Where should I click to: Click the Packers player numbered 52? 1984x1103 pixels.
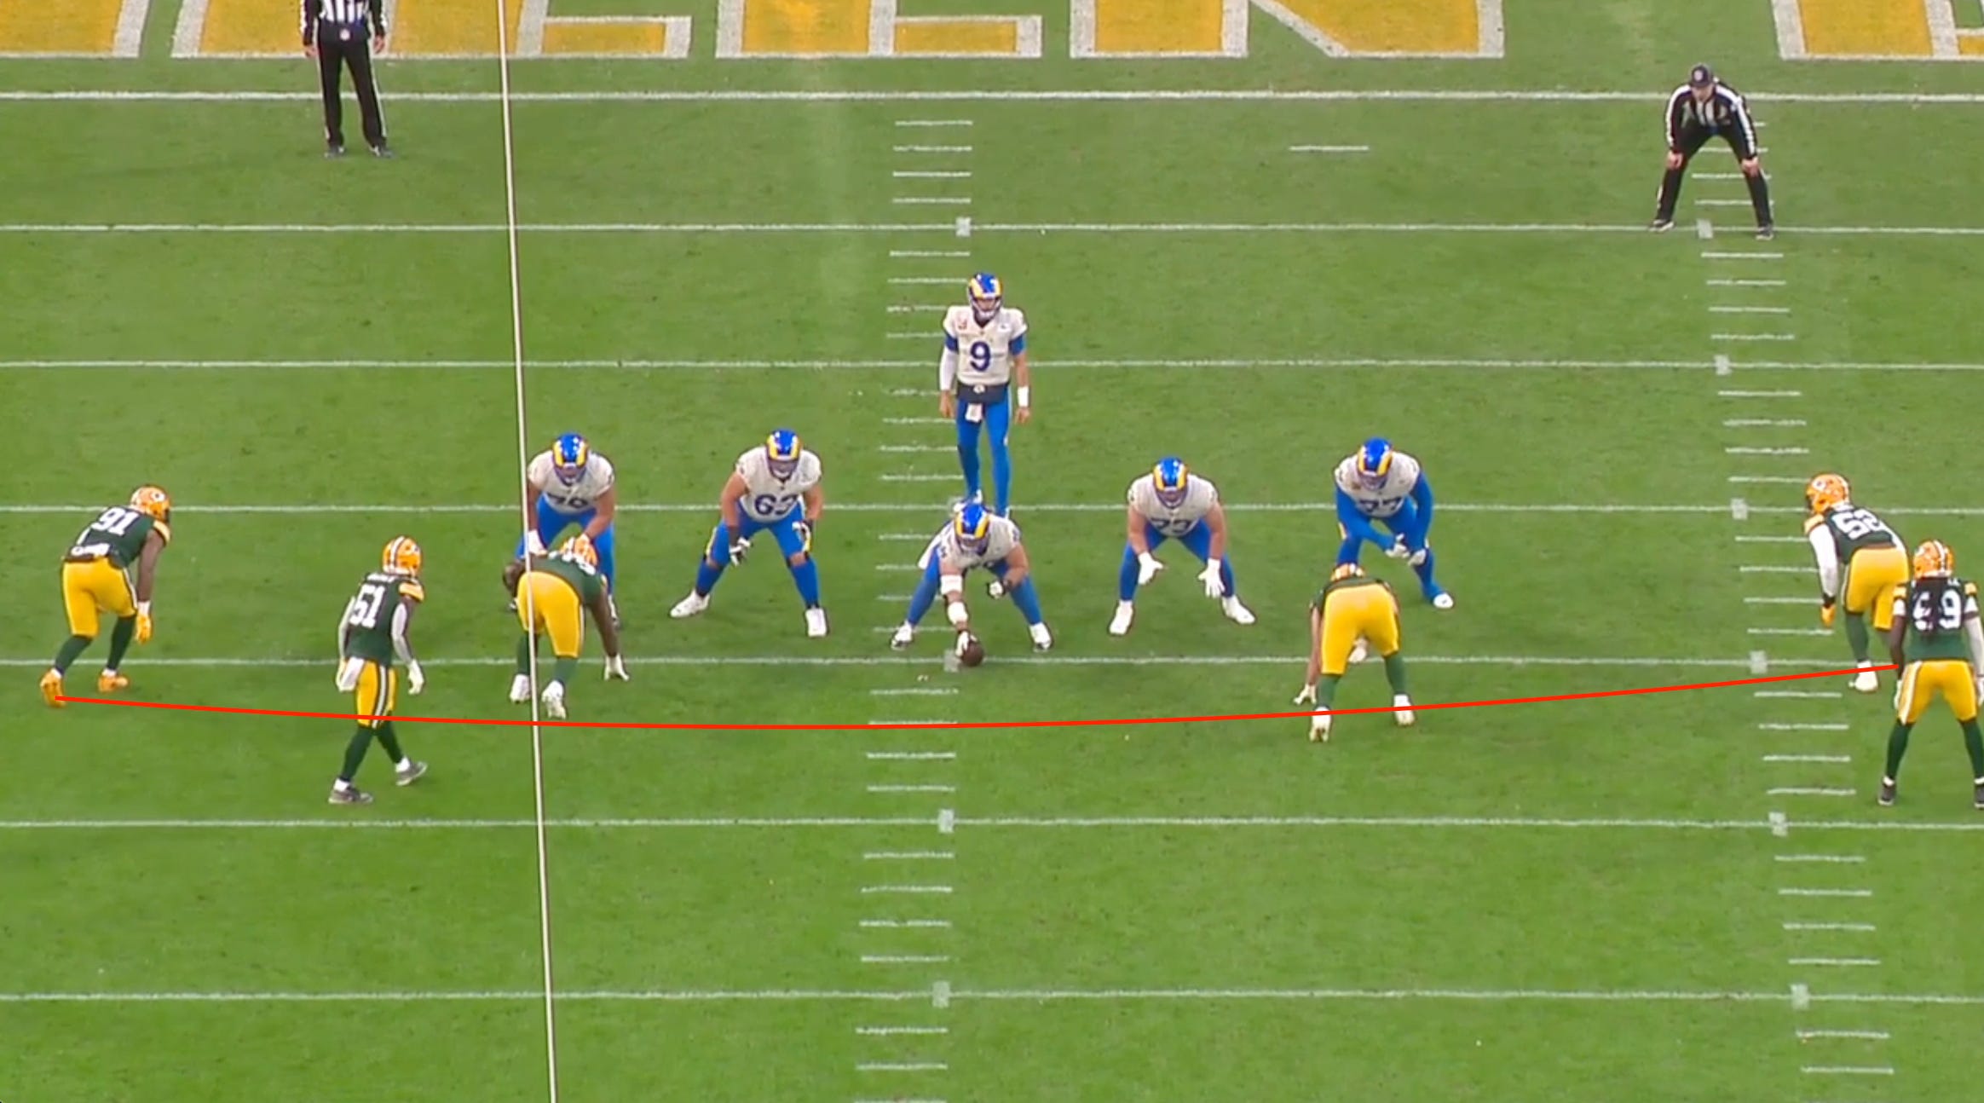1856,581
